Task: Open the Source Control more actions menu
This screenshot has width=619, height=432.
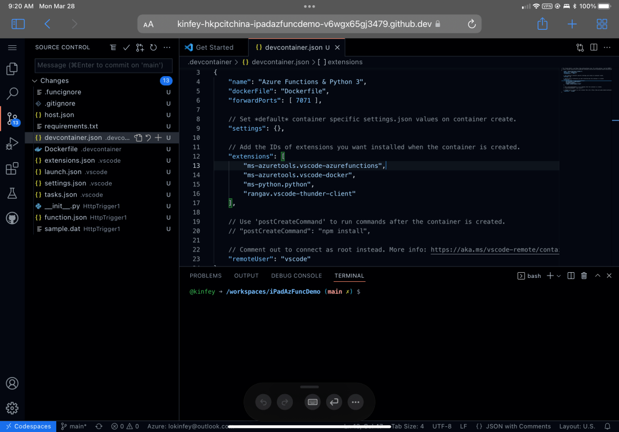Action: tap(167, 47)
